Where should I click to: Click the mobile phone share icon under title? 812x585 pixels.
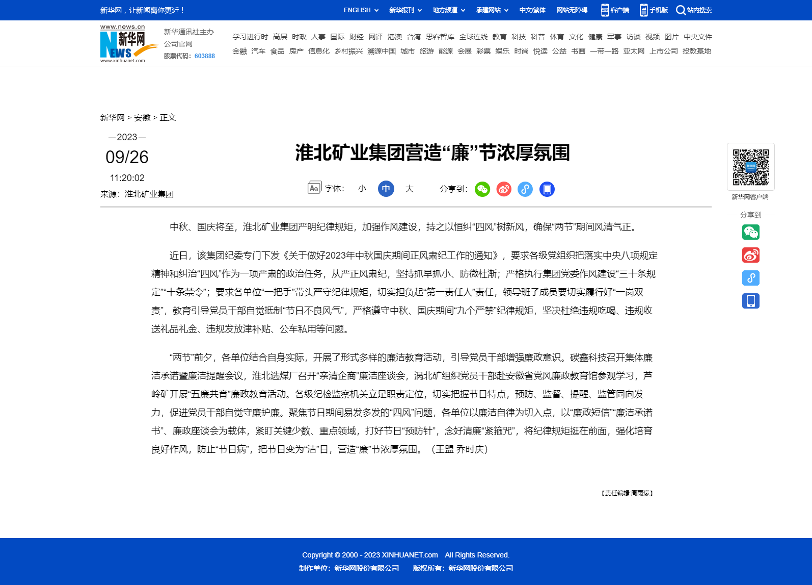[547, 189]
